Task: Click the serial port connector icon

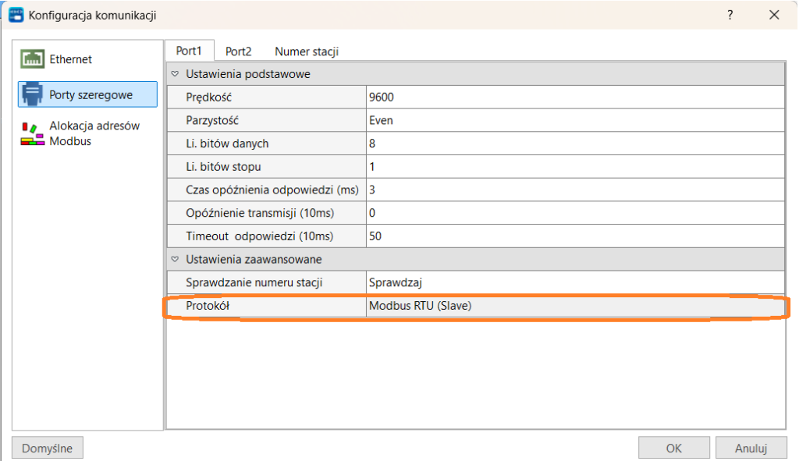Action: click(32, 94)
